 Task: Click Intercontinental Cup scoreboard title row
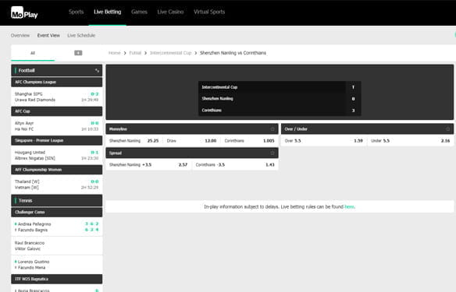pyautogui.click(x=280, y=87)
